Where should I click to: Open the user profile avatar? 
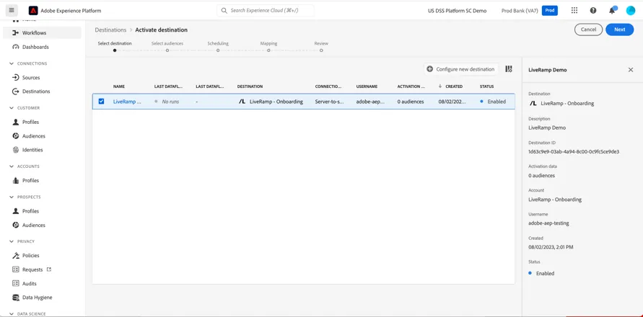(631, 11)
